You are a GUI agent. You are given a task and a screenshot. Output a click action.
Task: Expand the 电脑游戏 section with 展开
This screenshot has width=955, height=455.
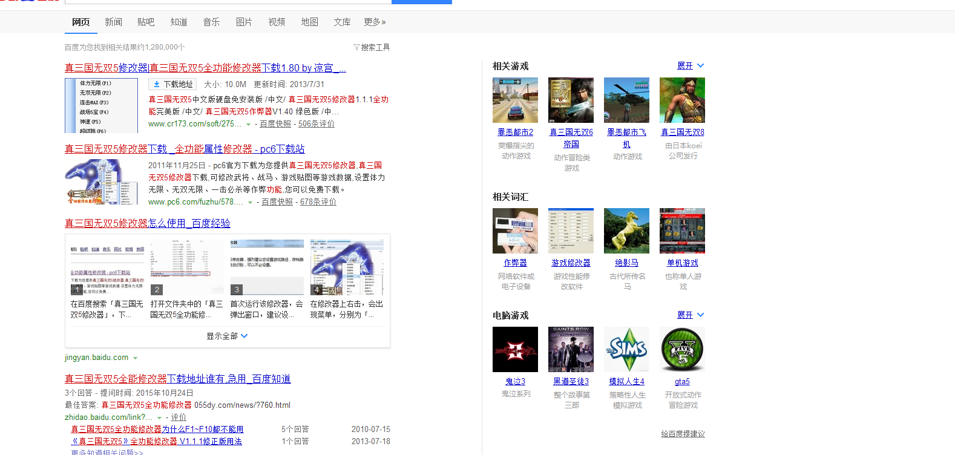[x=691, y=315]
